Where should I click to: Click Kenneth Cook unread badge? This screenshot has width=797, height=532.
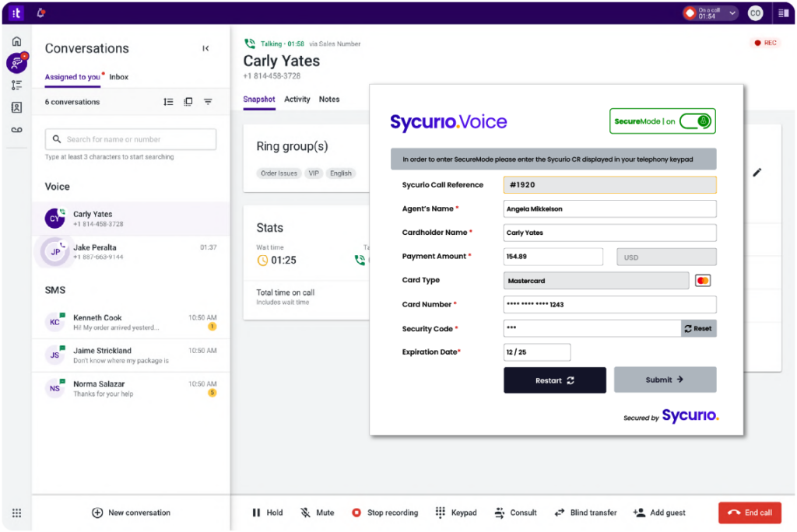(212, 327)
